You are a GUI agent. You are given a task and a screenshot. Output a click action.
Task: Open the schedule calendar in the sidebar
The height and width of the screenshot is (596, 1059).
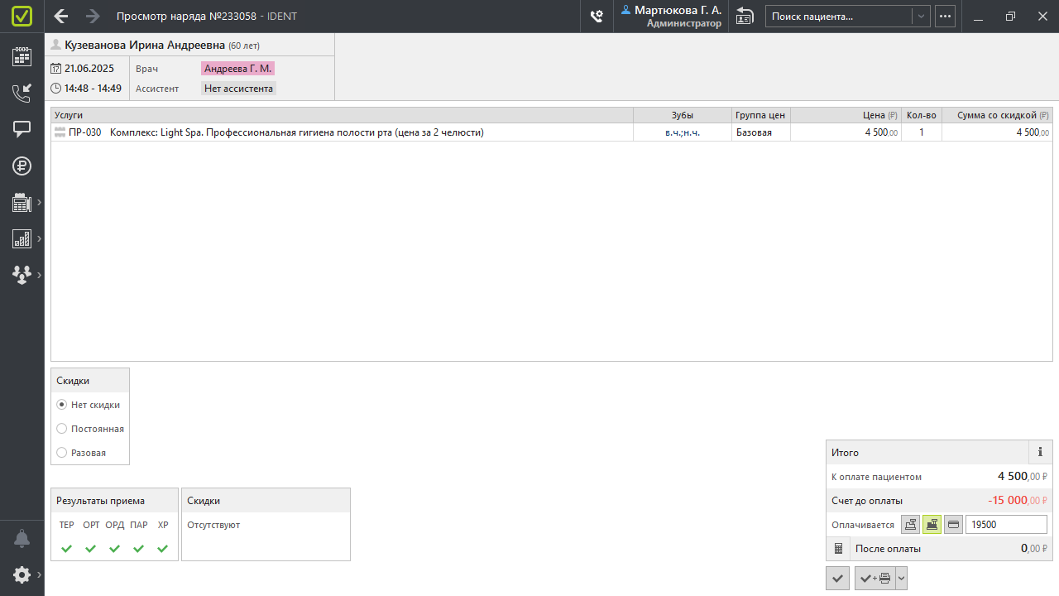(x=22, y=56)
